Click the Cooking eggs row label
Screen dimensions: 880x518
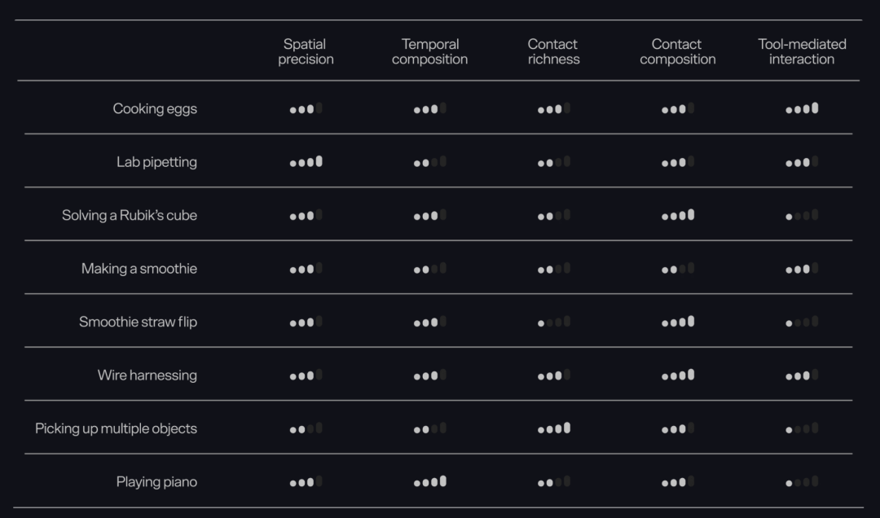(155, 109)
